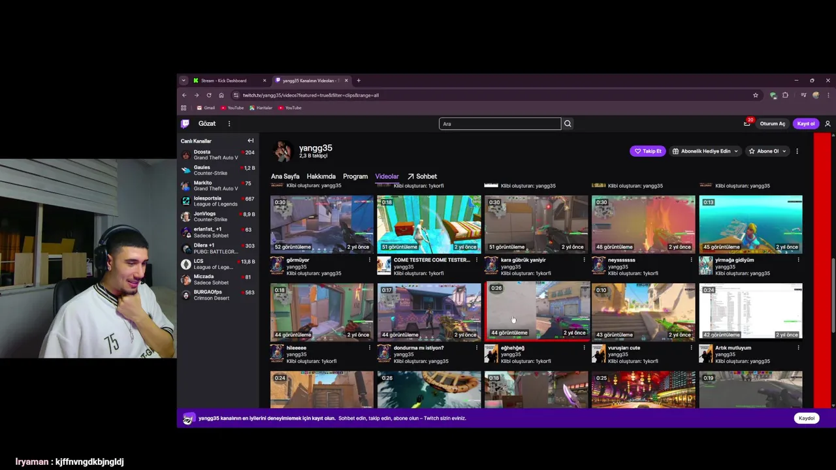The height and width of the screenshot is (470, 836).
Task: Go back with the browser back arrow
Action: click(x=184, y=95)
